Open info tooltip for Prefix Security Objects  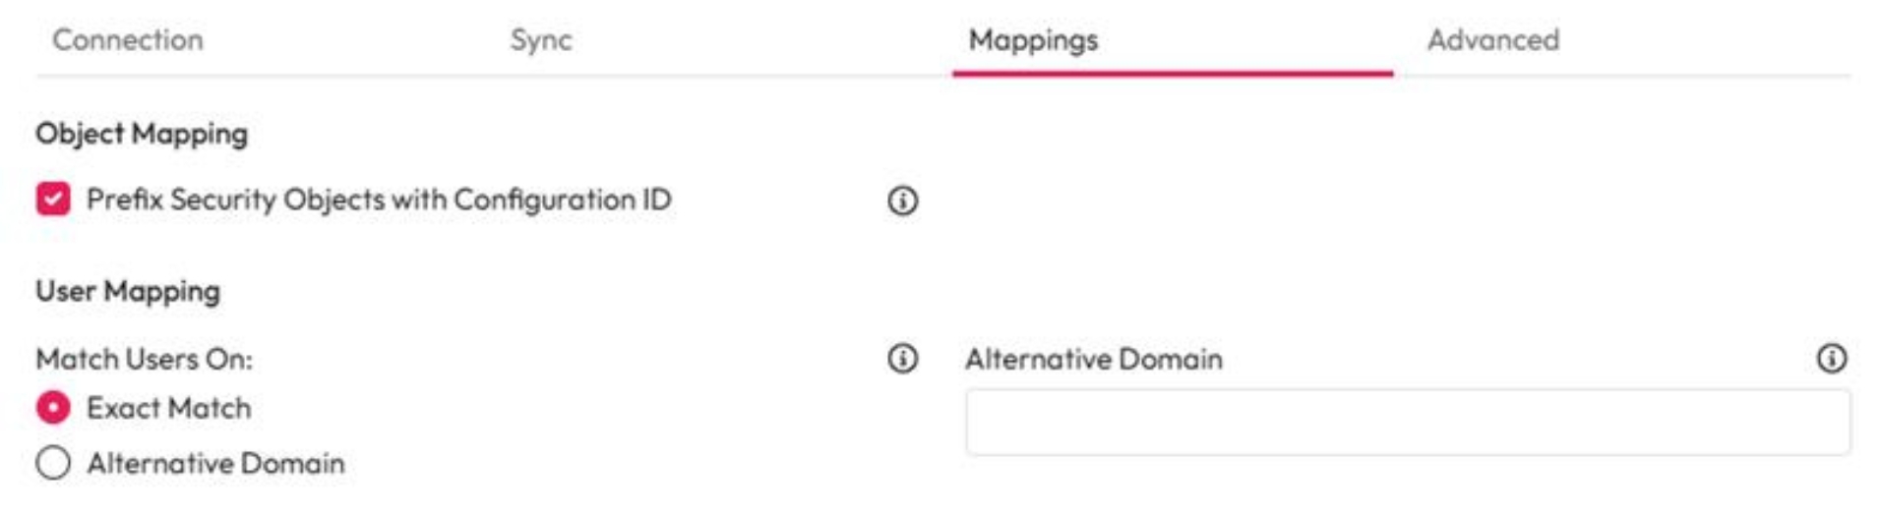[902, 200]
